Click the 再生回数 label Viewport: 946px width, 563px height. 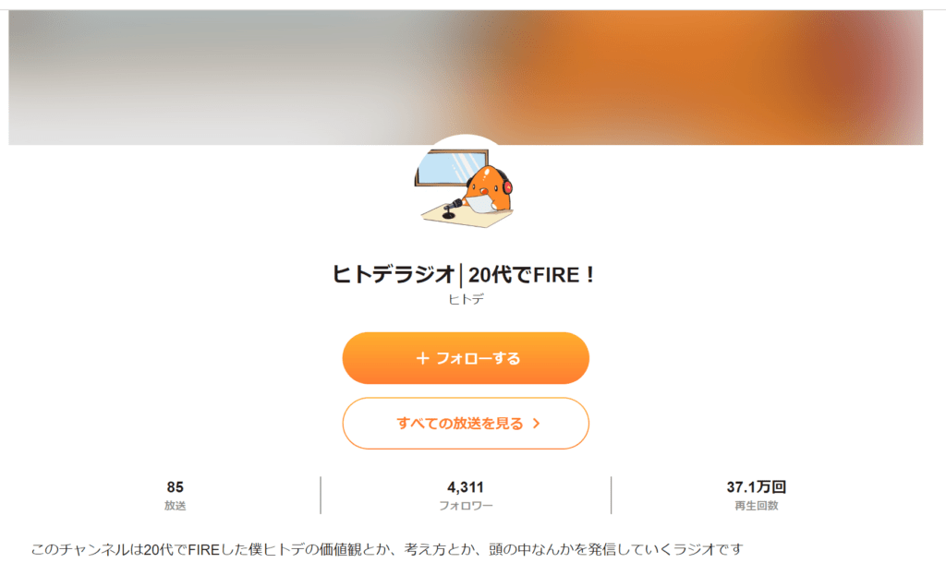click(756, 506)
